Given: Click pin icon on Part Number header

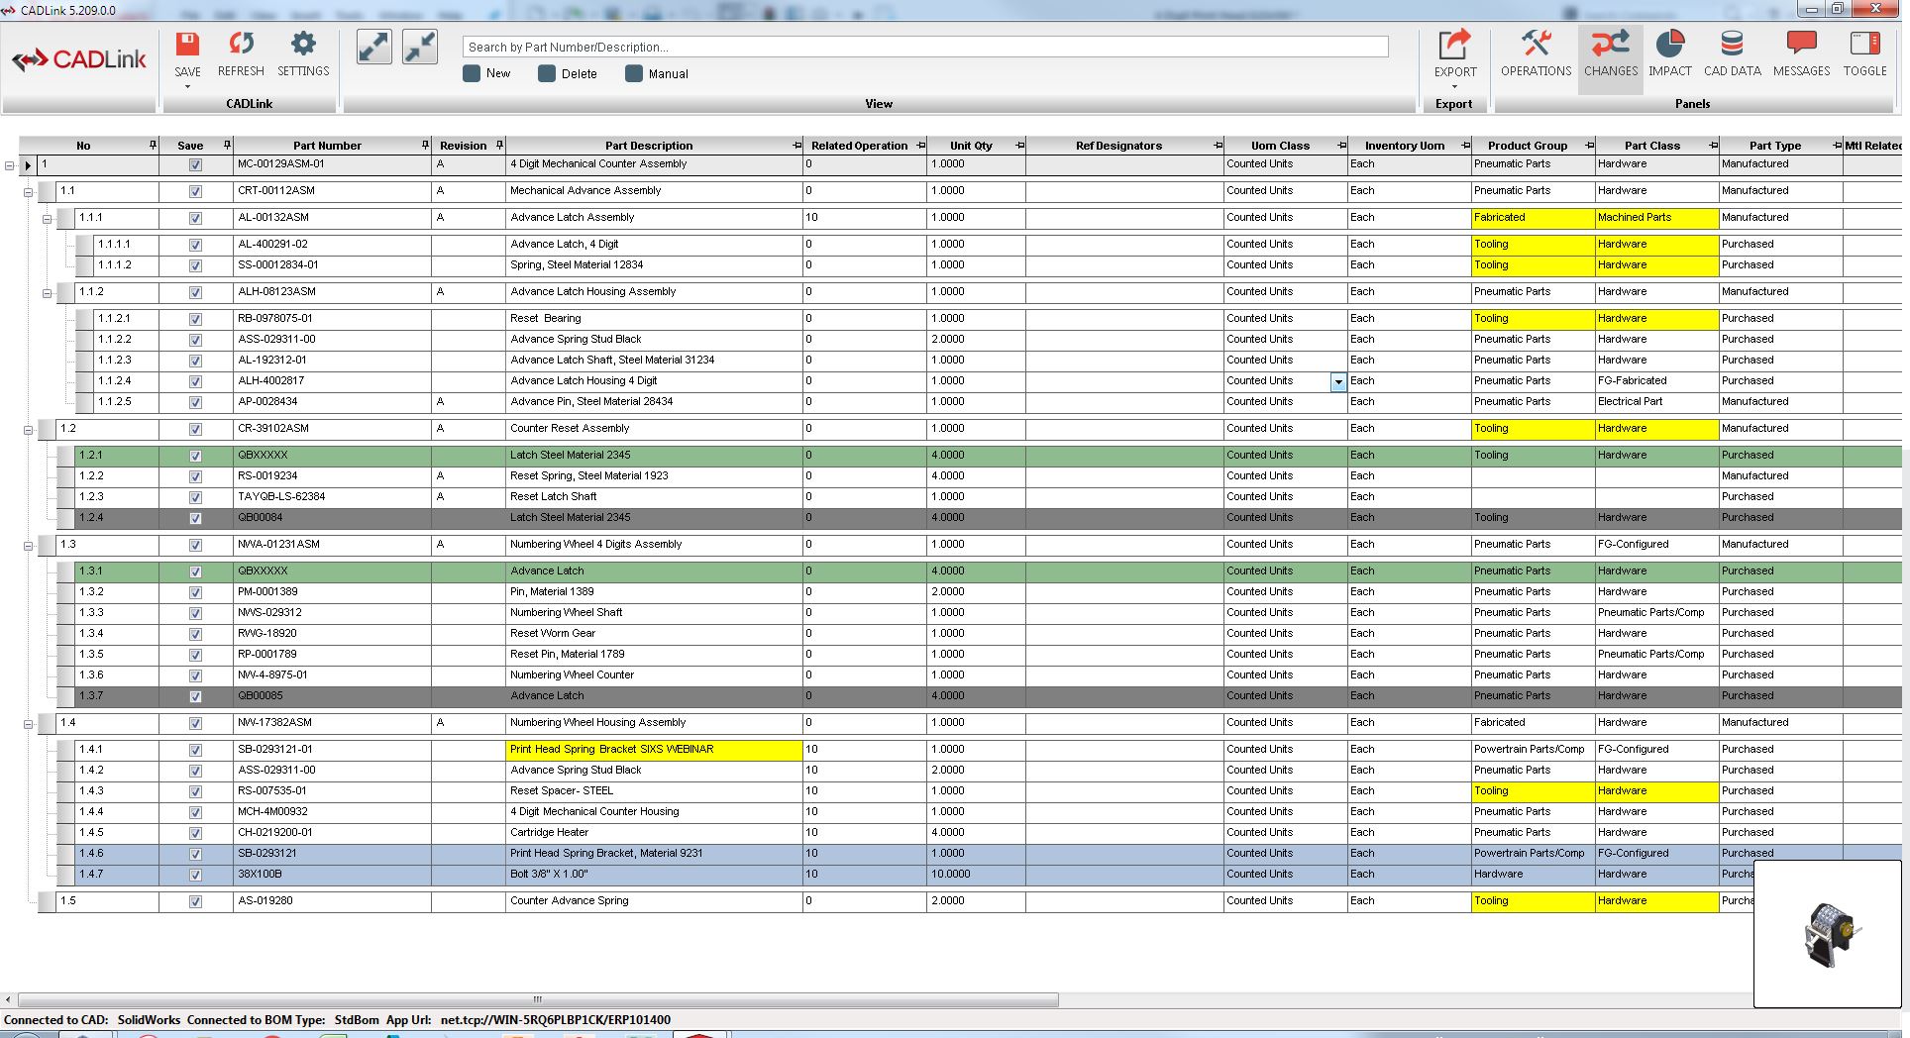Looking at the screenshot, I should click(425, 145).
